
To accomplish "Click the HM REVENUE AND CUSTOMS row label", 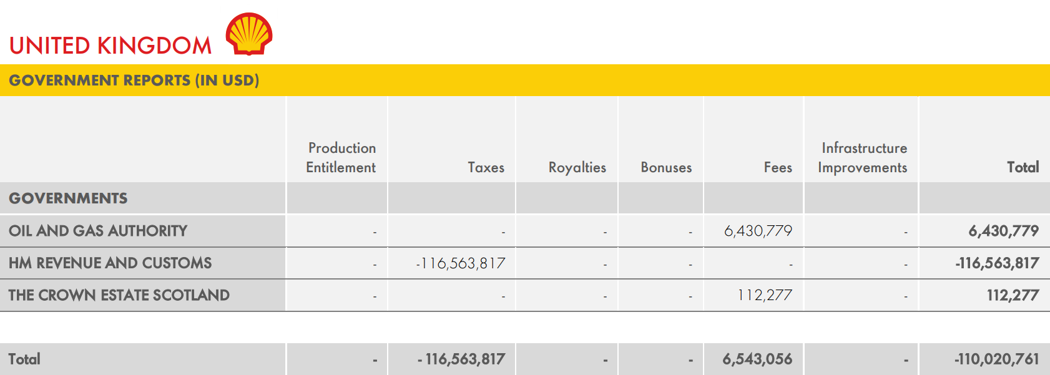I will click(x=110, y=263).
